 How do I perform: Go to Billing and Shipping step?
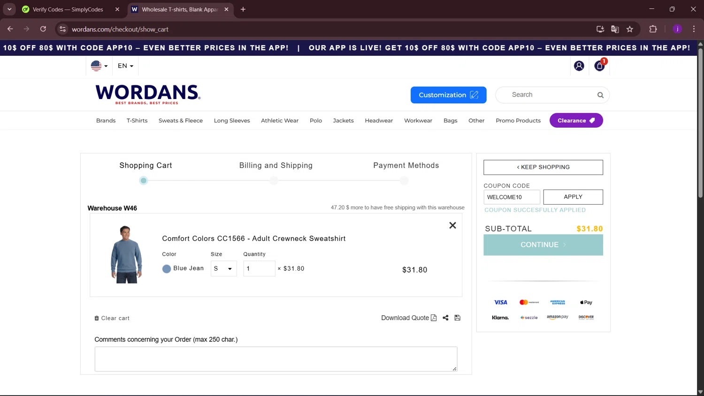pyautogui.click(x=275, y=166)
